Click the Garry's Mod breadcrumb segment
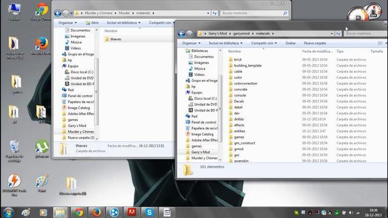Viewport: 388px width, 218px height. pyautogui.click(x=217, y=34)
